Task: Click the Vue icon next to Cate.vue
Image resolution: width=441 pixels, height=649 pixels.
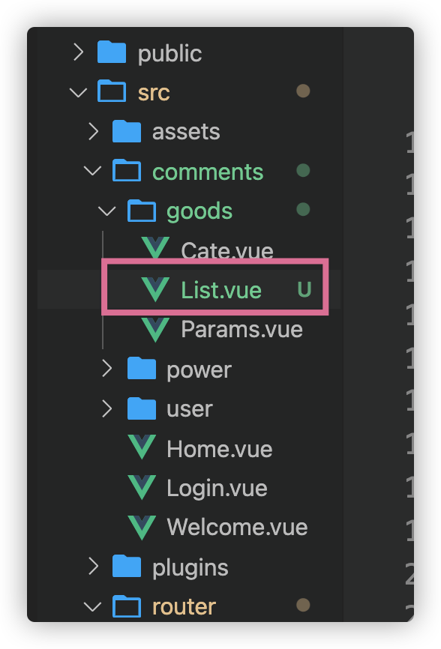Action: point(155,248)
